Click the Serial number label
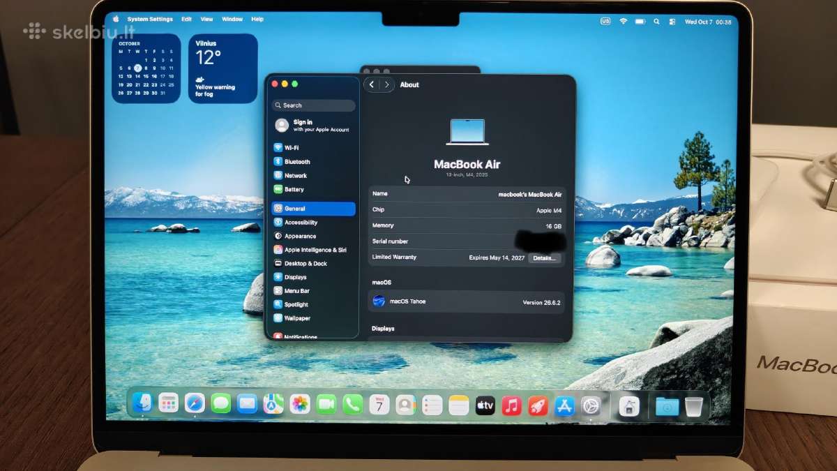Viewport: 837px width, 471px height. pos(390,241)
